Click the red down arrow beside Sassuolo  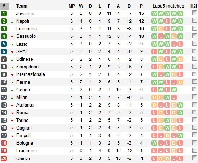point(12,37)
